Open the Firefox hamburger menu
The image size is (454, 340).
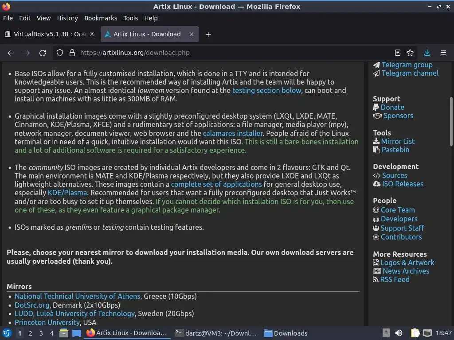(x=443, y=53)
